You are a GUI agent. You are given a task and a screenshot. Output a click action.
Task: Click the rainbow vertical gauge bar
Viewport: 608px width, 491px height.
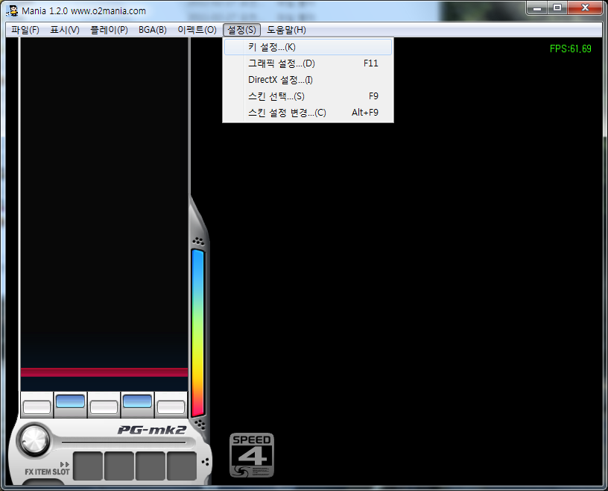coord(197,332)
